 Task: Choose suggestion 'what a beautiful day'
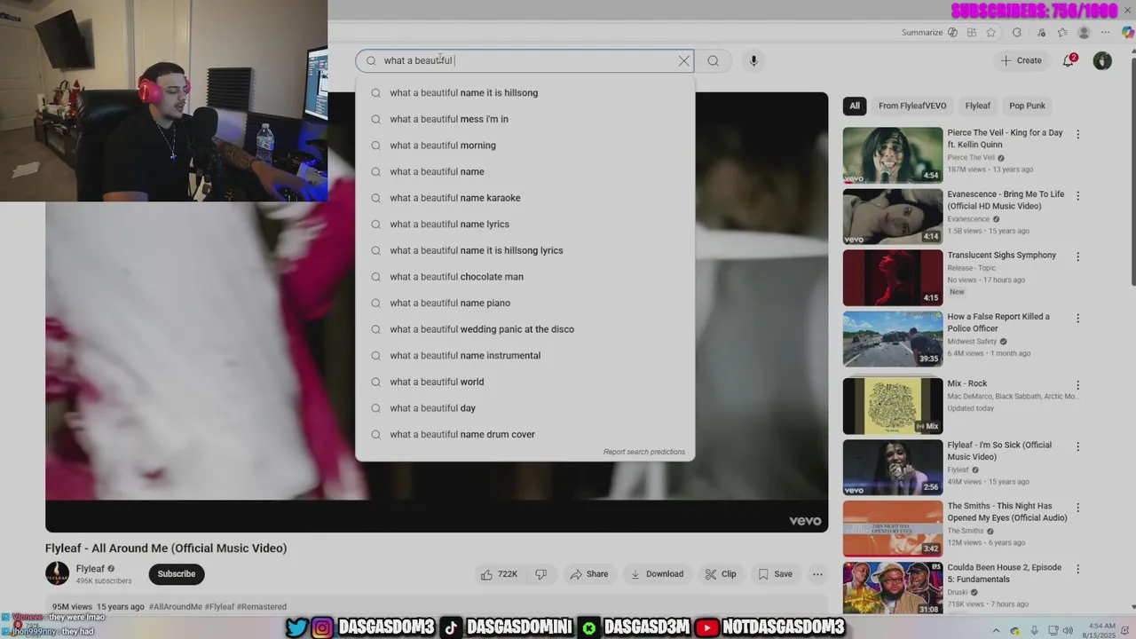[x=525, y=408]
